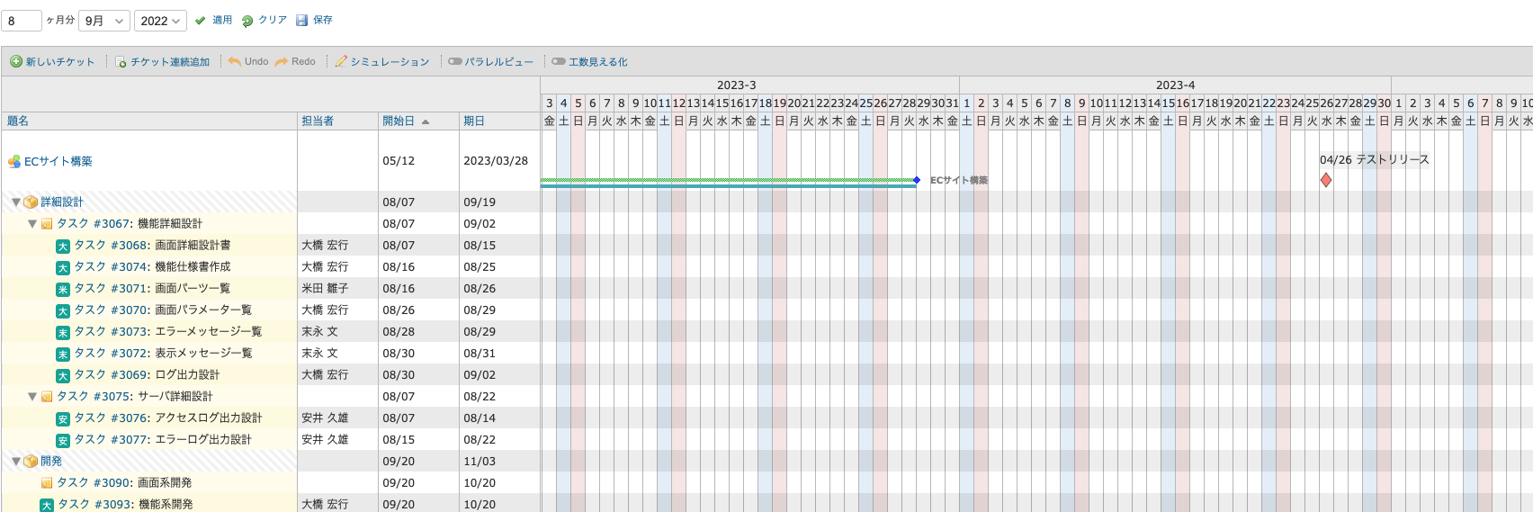Click the clear refresh icon
This screenshot has width=1533, height=512.
(247, 21)
